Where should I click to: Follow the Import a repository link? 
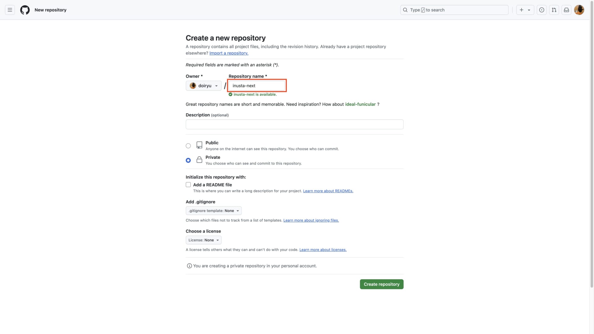tap(229, 53)
